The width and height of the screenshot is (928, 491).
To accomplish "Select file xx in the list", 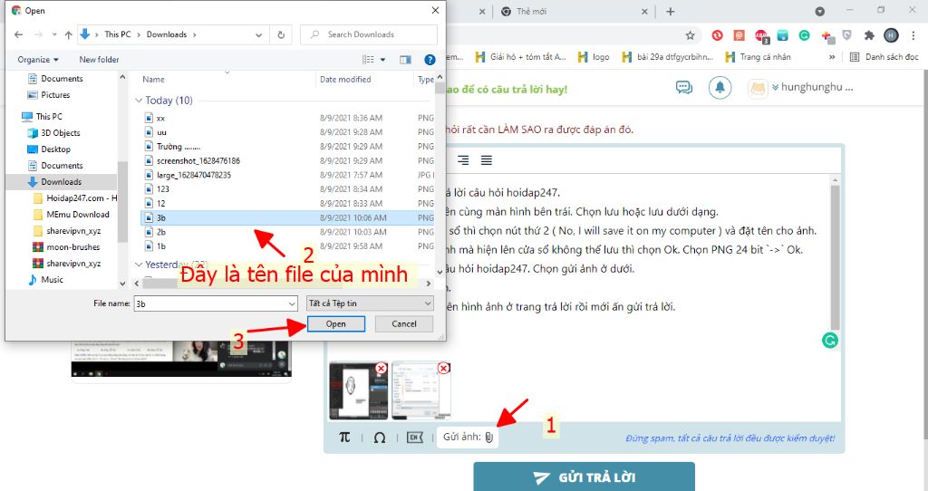I will pyautogui.click(x=289, y=119).
